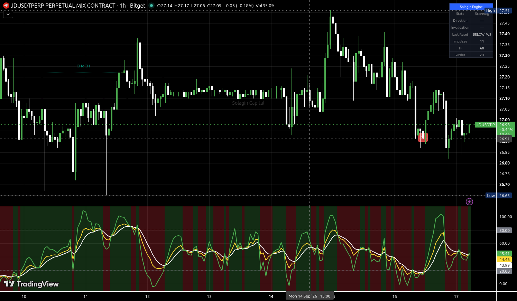Click the 26.91 crosshair price label
This screenshot has height=301, width=517.
(505, 139)
